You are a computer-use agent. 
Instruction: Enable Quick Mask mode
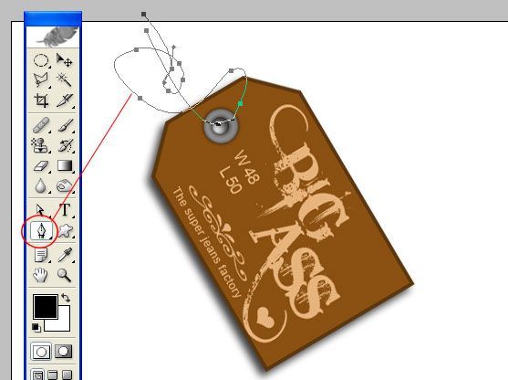point(64,352)
